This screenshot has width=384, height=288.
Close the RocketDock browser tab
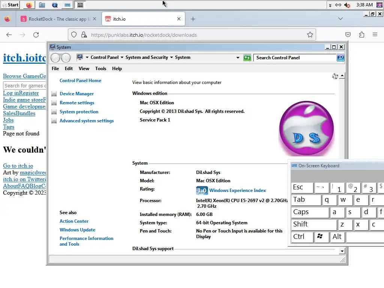[94, 19]
